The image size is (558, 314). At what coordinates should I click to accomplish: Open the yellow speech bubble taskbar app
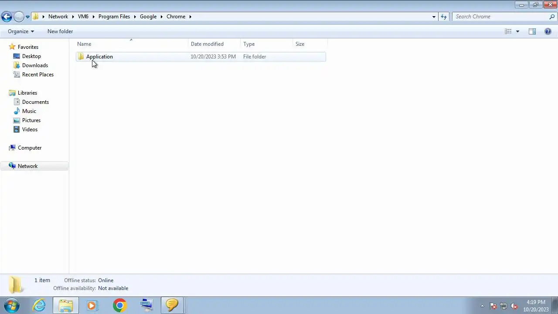tap(172, 305)
